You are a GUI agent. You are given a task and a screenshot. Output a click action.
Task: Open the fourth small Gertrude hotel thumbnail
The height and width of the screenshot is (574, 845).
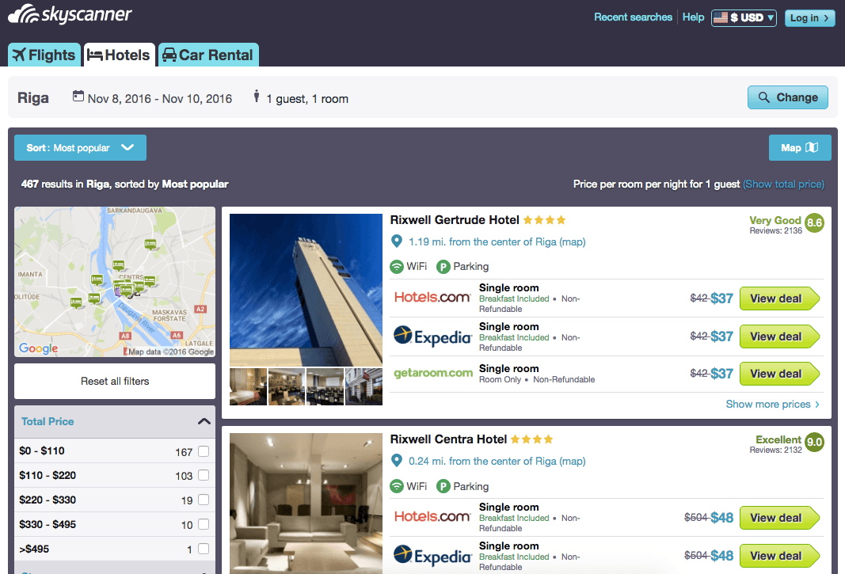[x=364, y=386]
